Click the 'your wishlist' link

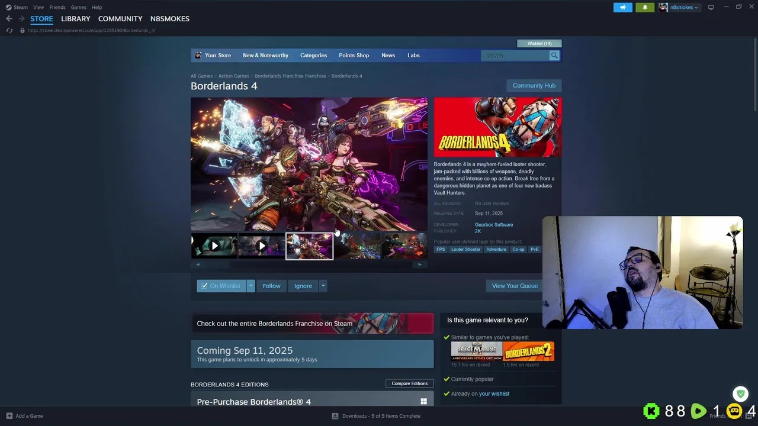coord(494,394)
